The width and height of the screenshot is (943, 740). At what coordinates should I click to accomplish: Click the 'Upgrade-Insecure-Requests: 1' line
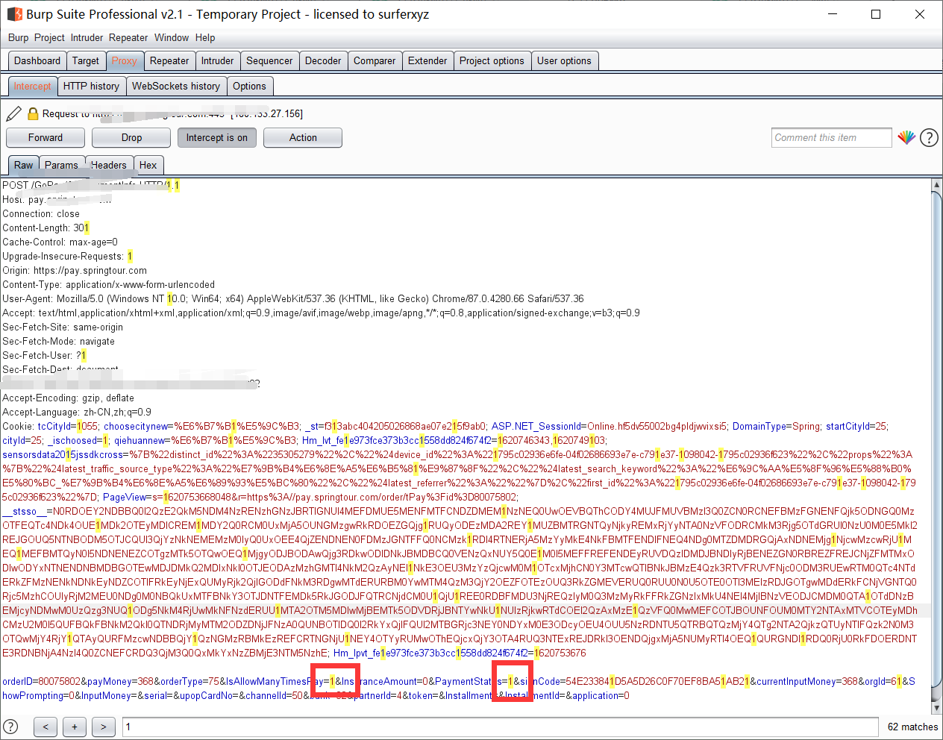coord(67,256)
